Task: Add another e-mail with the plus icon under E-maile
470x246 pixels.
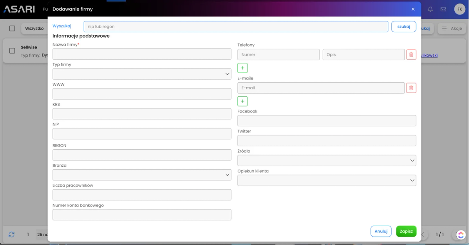Action: pos(242,101)
